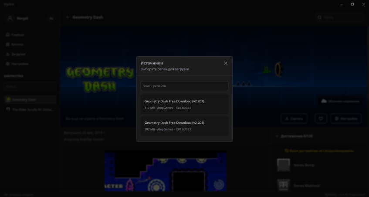Close the Источники dialog
This screenshot has height=197, width=369.
click(226, 63)
